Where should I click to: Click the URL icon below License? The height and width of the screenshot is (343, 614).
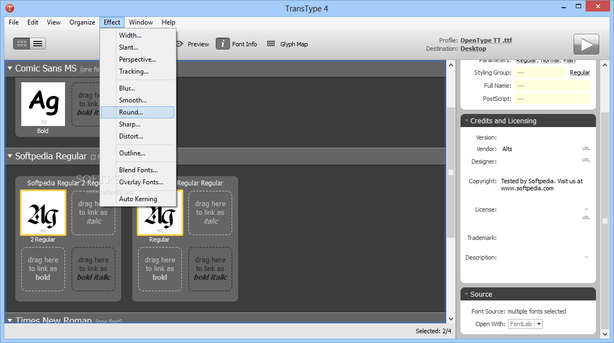tap(586, 218)
